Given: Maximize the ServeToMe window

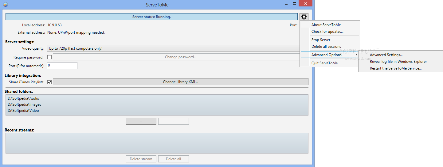Looking at the screenshot, I should coord(294,3).
